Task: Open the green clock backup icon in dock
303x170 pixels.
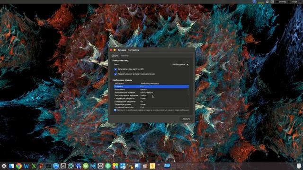Action: (x=71, y=166)
